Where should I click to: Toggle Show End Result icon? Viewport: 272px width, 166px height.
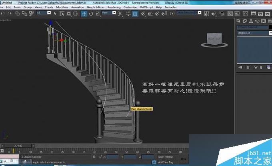click(248, 67)
